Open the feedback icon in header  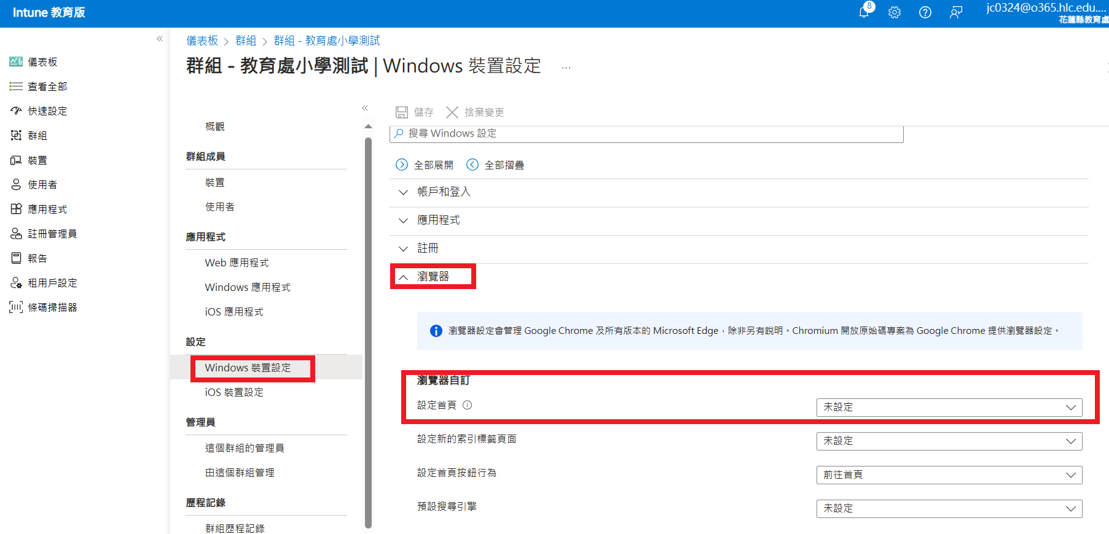[955, 12]
